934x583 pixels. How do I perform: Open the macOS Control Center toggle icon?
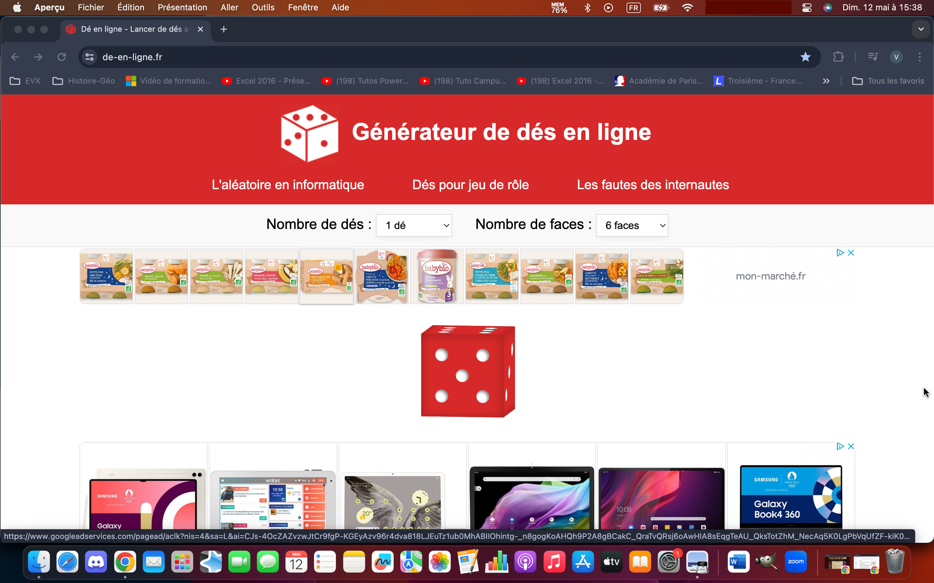(x=807, y=7)
